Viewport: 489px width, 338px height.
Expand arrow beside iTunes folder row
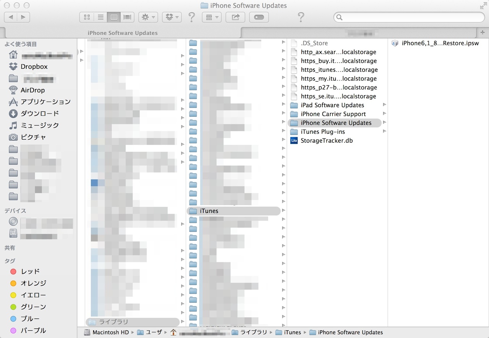click(x=283, y=211)
